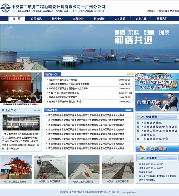Viewport: 179px width, 196px height.
Task: Click the red gantry crane port thumbnail
Action: click(16, 167)
